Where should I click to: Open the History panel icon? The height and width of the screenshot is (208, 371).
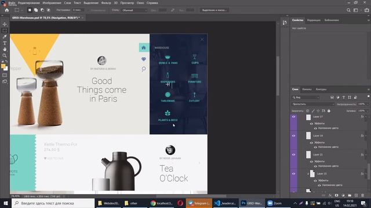tap(285, 23)
